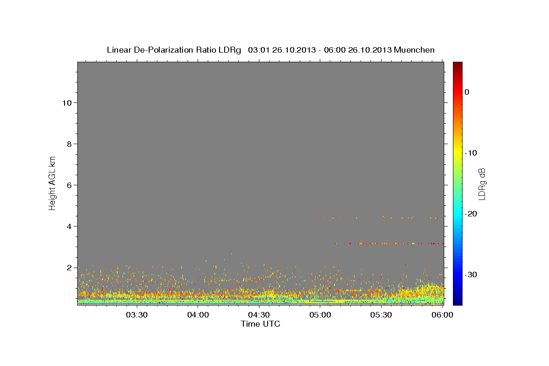Select the 04:30 time tick label
The height and width of the screenshot is (366, 549).
[x=259, y=315]
